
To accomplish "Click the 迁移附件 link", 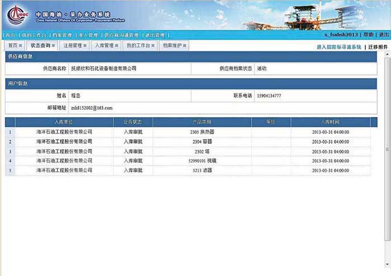I will tap(378, 47).
